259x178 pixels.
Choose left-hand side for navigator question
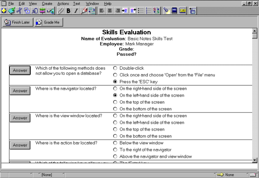coord(115,95)
